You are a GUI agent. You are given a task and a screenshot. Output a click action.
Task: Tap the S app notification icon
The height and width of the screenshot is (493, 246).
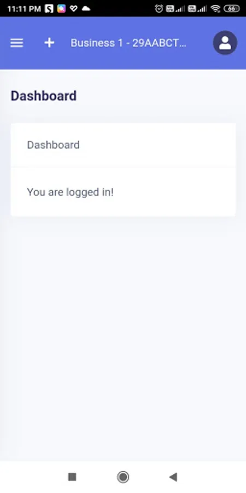click(49, 8)
